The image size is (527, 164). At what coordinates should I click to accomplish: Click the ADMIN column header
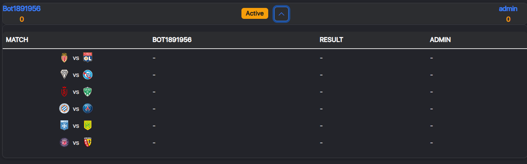[x=440, y=40]
